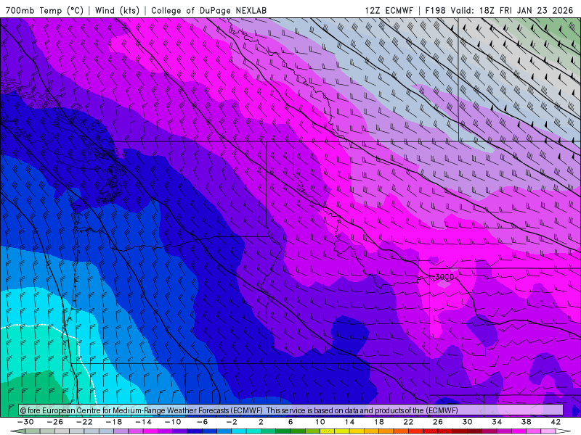
Task: Click the 2 colorbar tick label
Action: (x=261, y=422)
